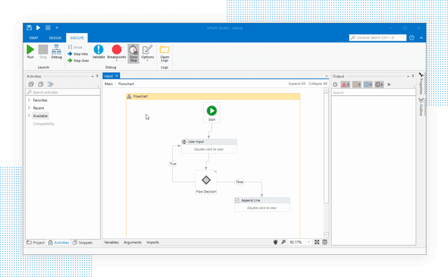Open the Arguments panel
Image resolution: width=448 pixels, height=277 pixels.
pos(132,242)
